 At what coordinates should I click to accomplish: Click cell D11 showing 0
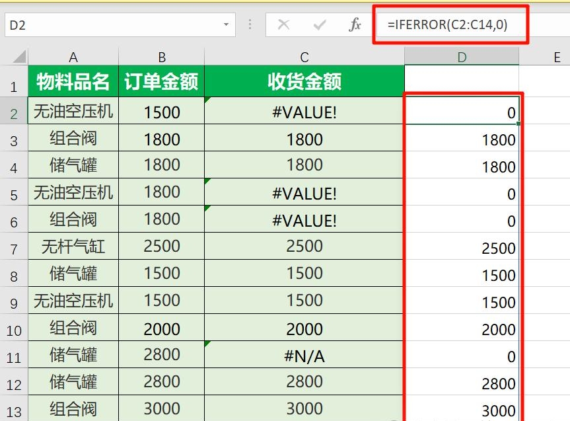pos(462,354)
